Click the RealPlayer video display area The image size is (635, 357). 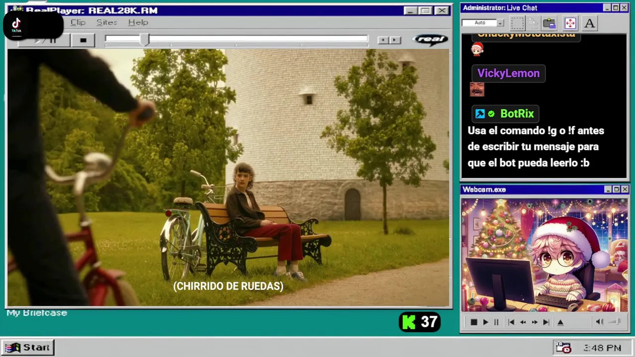pos(228,178)
